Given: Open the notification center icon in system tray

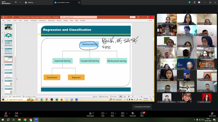Looking at the screenshot, I should click(214, 120).
